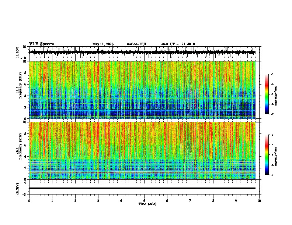292x225 pixels.
Task: Click the ch.1 color scale bar
Action: [267, 94]
